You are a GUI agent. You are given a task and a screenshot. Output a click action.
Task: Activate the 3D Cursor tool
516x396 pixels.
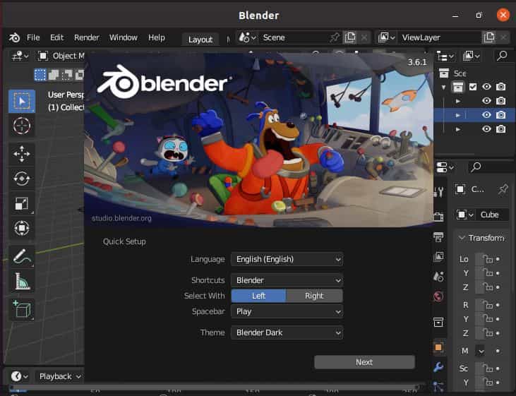[x=22, y=126]
